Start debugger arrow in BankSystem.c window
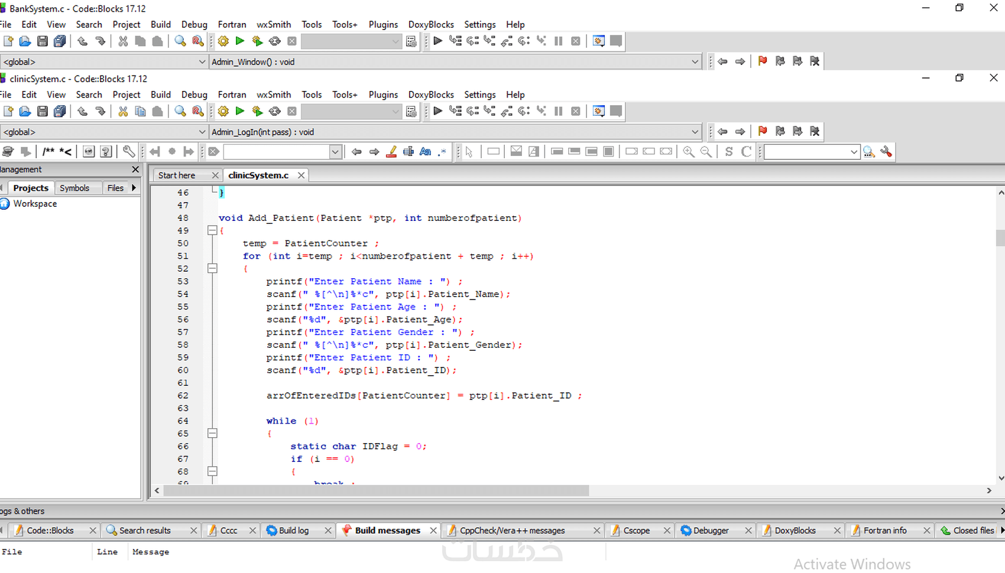1005x573 pixels. (438, 41)
